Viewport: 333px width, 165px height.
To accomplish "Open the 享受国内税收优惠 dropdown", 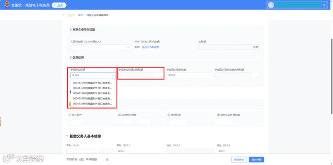I will pyautogui.click(x=189, y=75).
